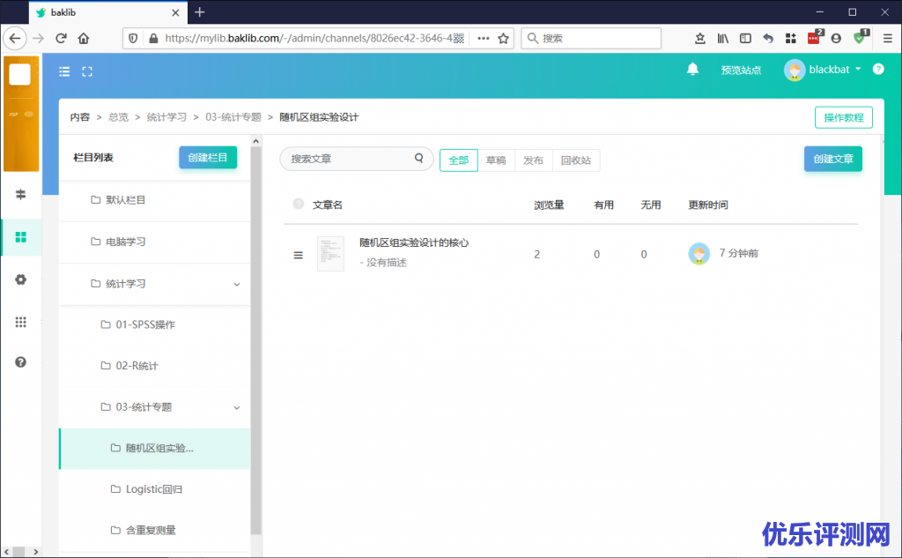The width and height of the screenshot is (902, 558).
Task: Click the 创建文章 button
Action: [832, 159]
